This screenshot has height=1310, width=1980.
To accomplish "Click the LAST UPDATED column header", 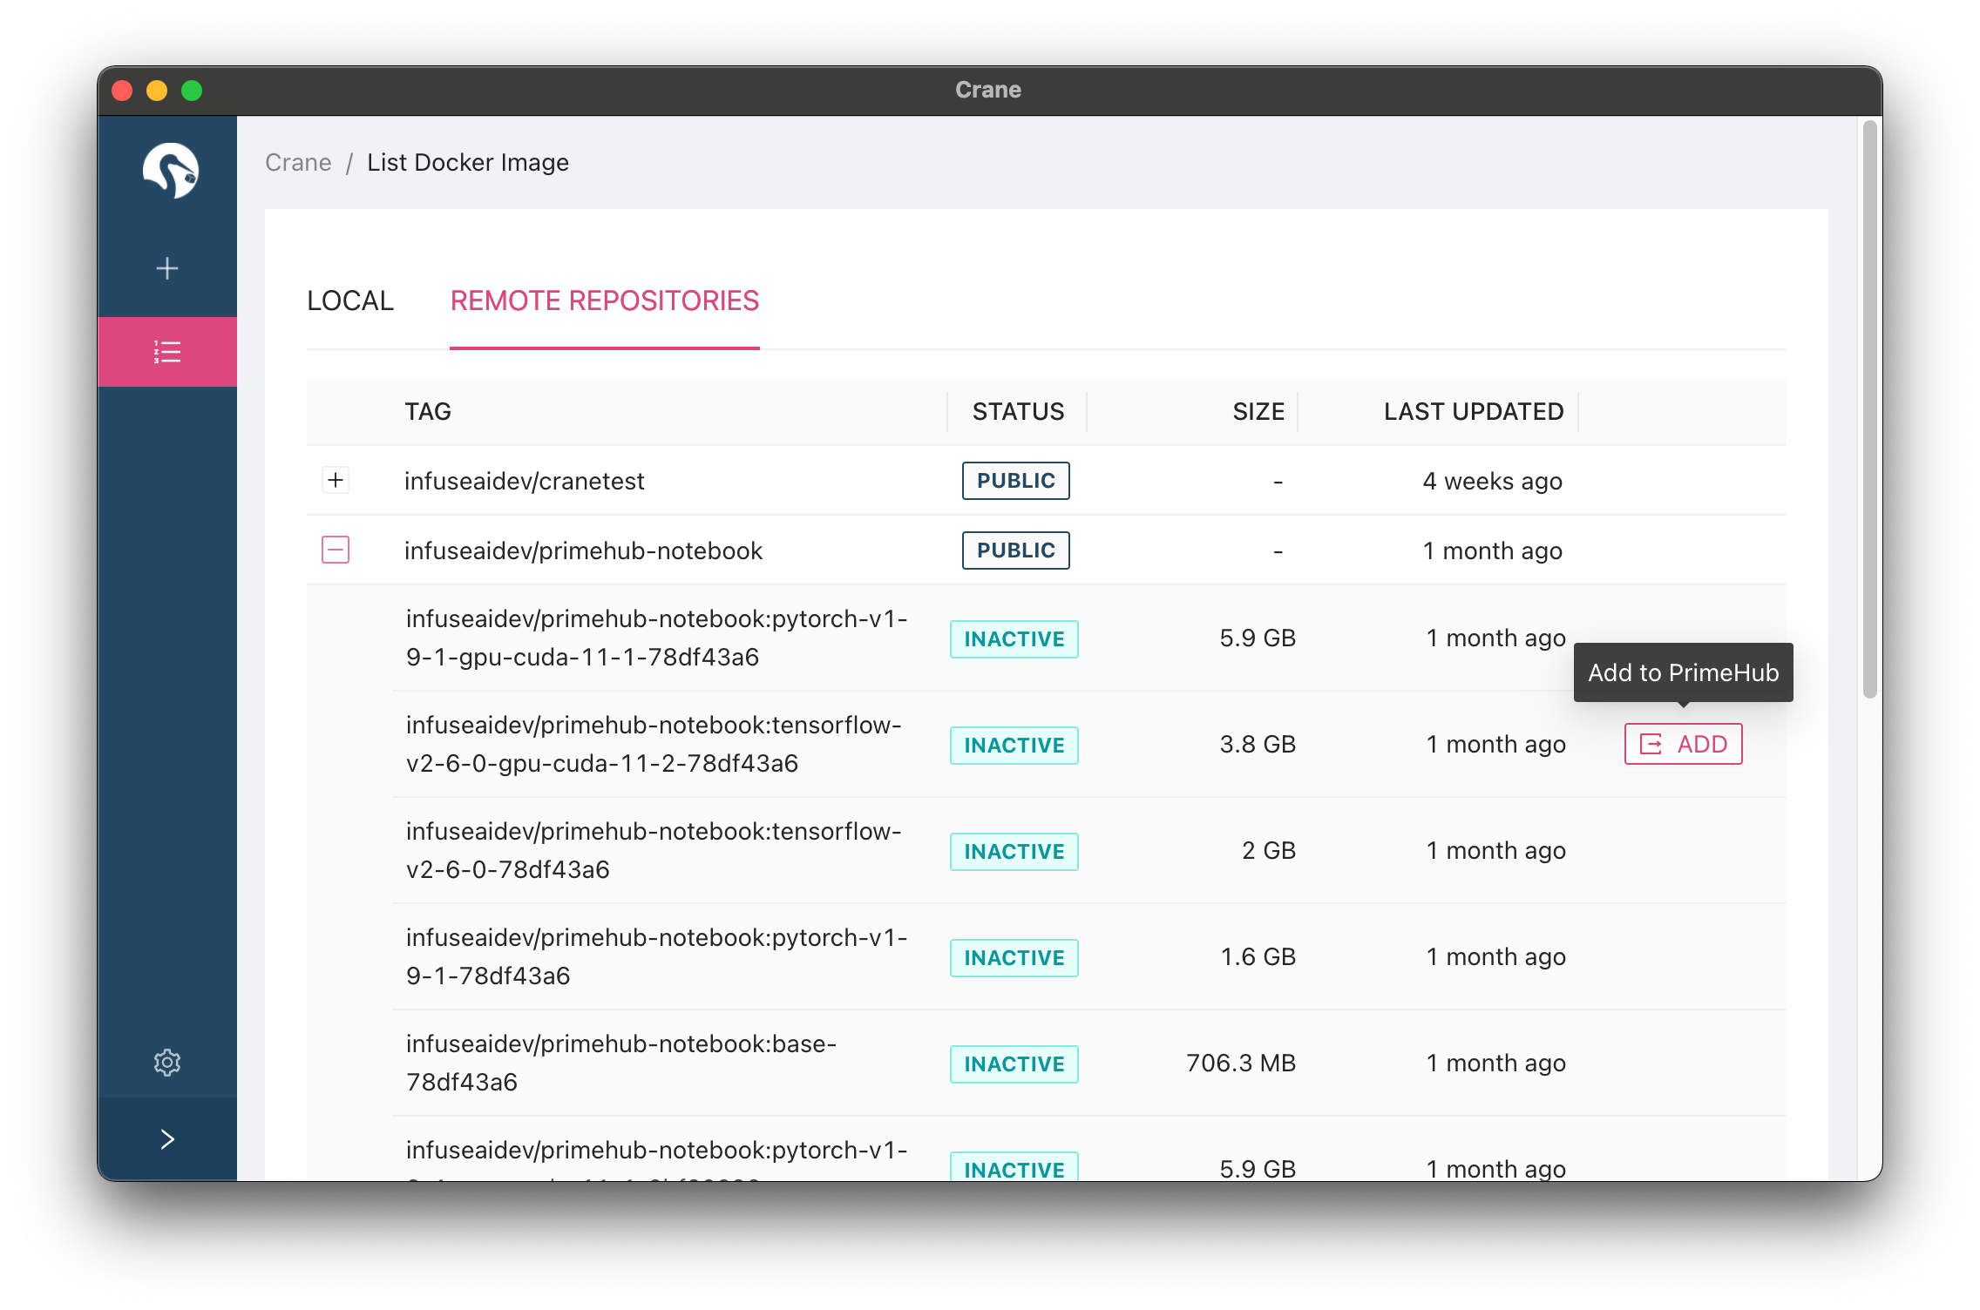I will pos(1473,411).
